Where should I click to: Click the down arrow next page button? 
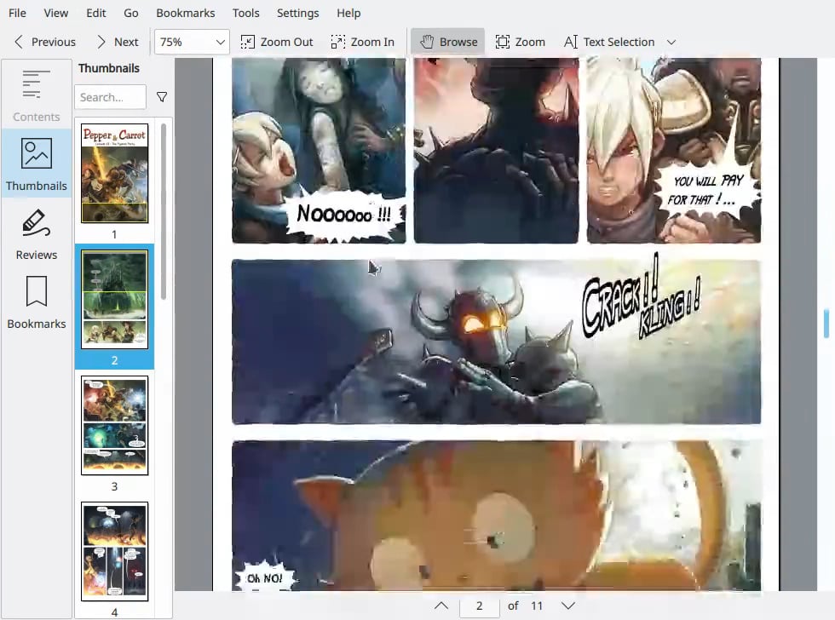[x=568, y=606]
